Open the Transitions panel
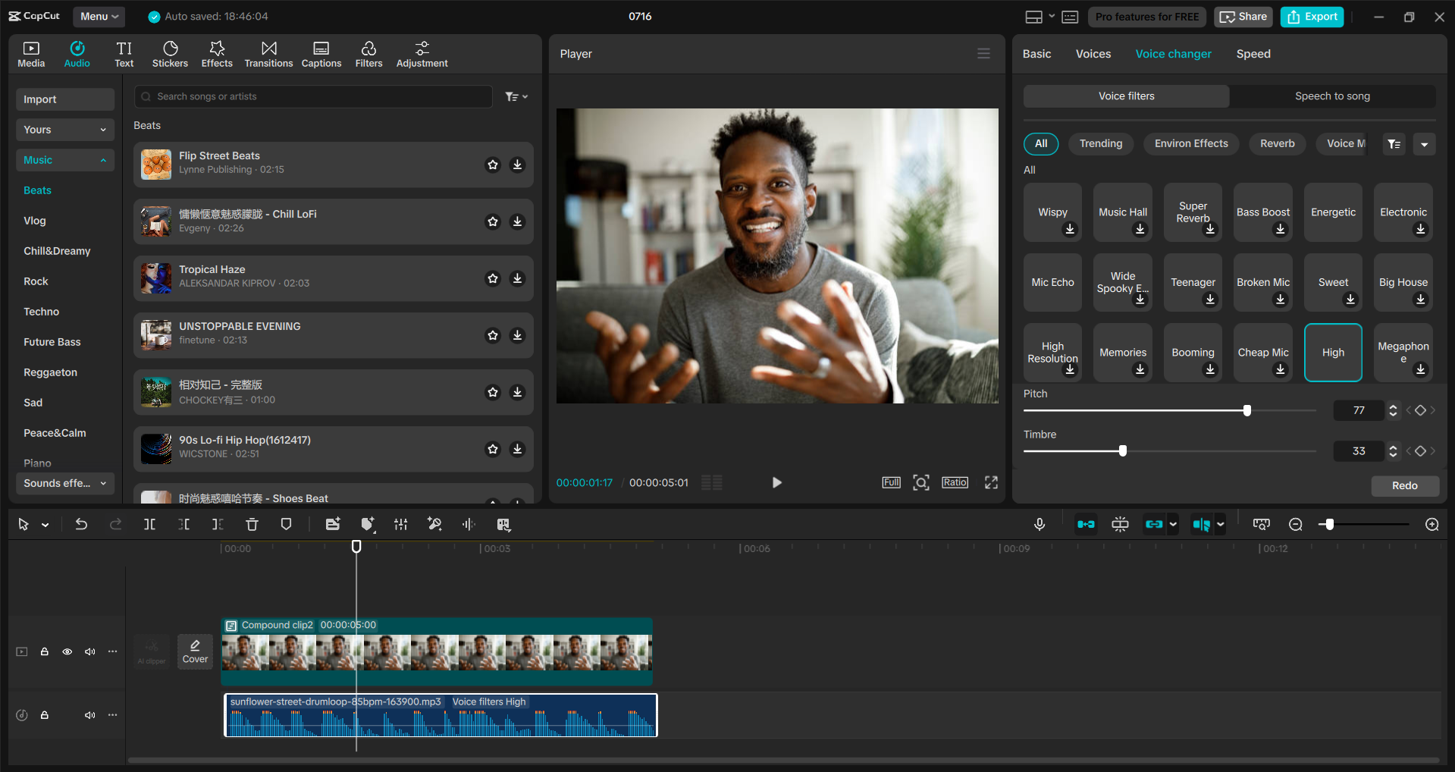Viewport: 1455px width, 772px height. pyautogui.click(x=268, y=53)
